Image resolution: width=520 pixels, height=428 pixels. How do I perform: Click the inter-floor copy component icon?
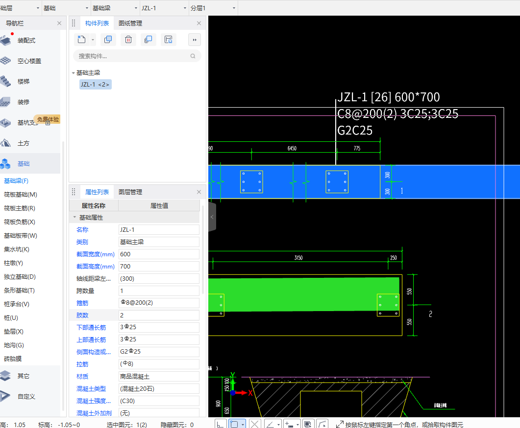click(x=148, y=40)
